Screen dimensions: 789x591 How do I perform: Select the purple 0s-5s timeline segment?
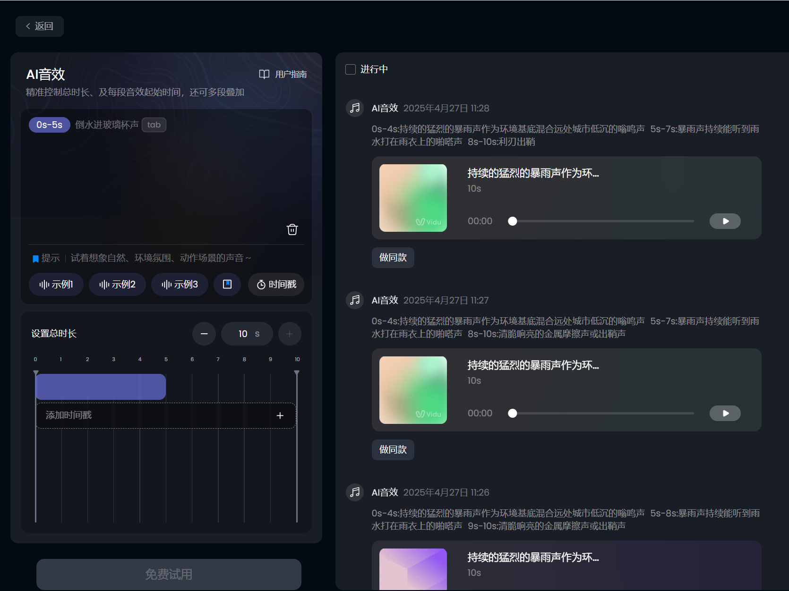tap(101, 387)
